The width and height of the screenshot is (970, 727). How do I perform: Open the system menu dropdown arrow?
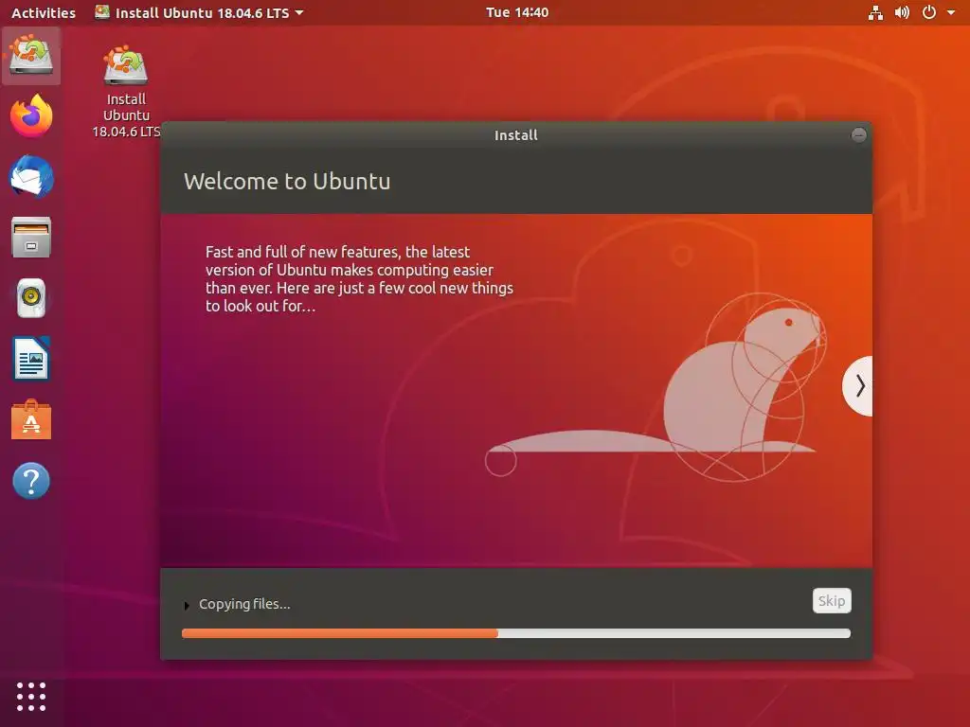(x=951, y=12)
